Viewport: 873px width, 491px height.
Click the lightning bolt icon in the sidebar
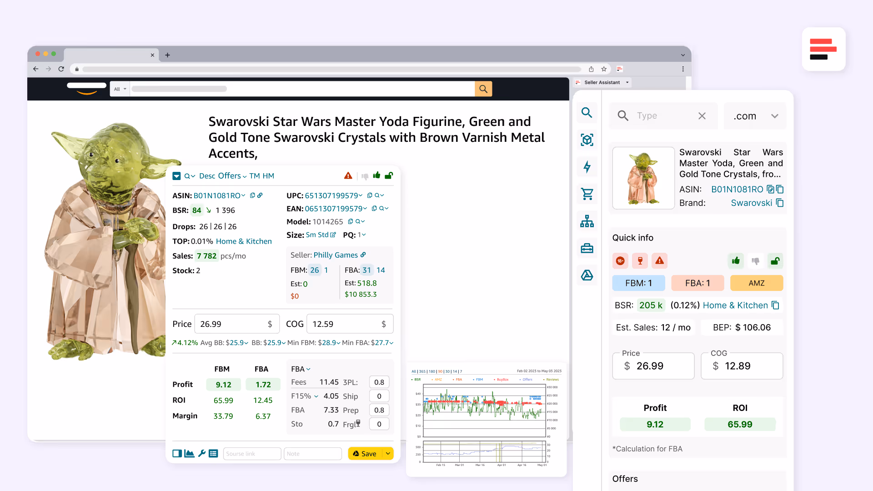click(587, 167)
